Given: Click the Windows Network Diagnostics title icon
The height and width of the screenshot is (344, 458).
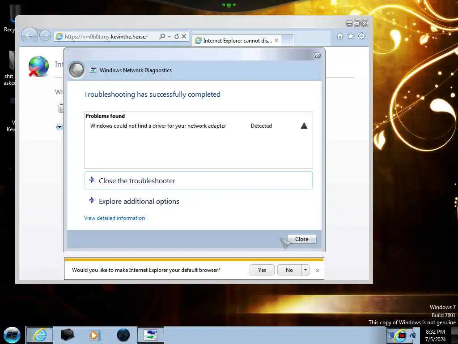Looking at the screenshot, I should click(x=93, y=69).
